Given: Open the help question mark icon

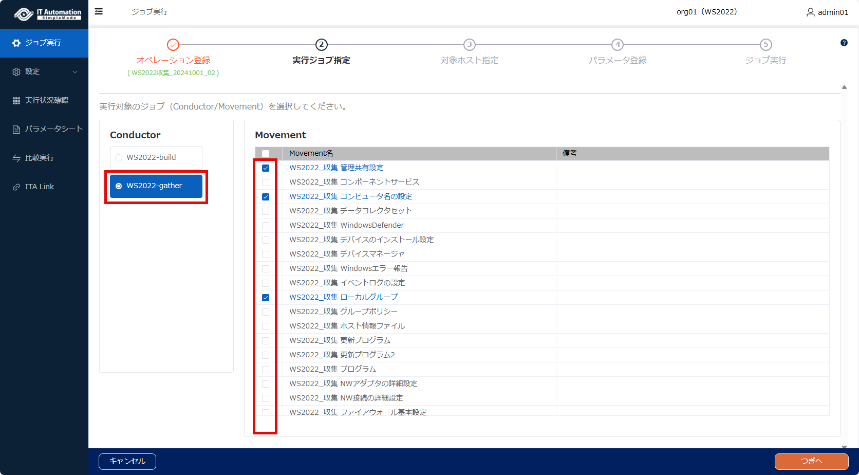Looking at the screenshot, I should coord(844,43).
